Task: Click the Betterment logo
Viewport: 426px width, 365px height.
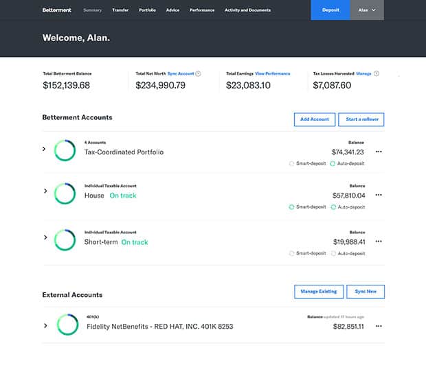Action: tap(56, 10)
